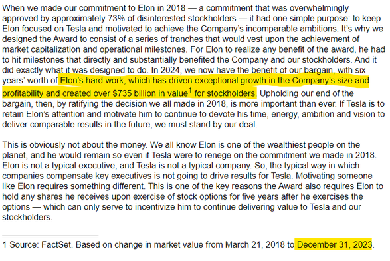Click the footnote separator line
The height and width of the screenshot is (261, 390).
(x=50, y=235)
